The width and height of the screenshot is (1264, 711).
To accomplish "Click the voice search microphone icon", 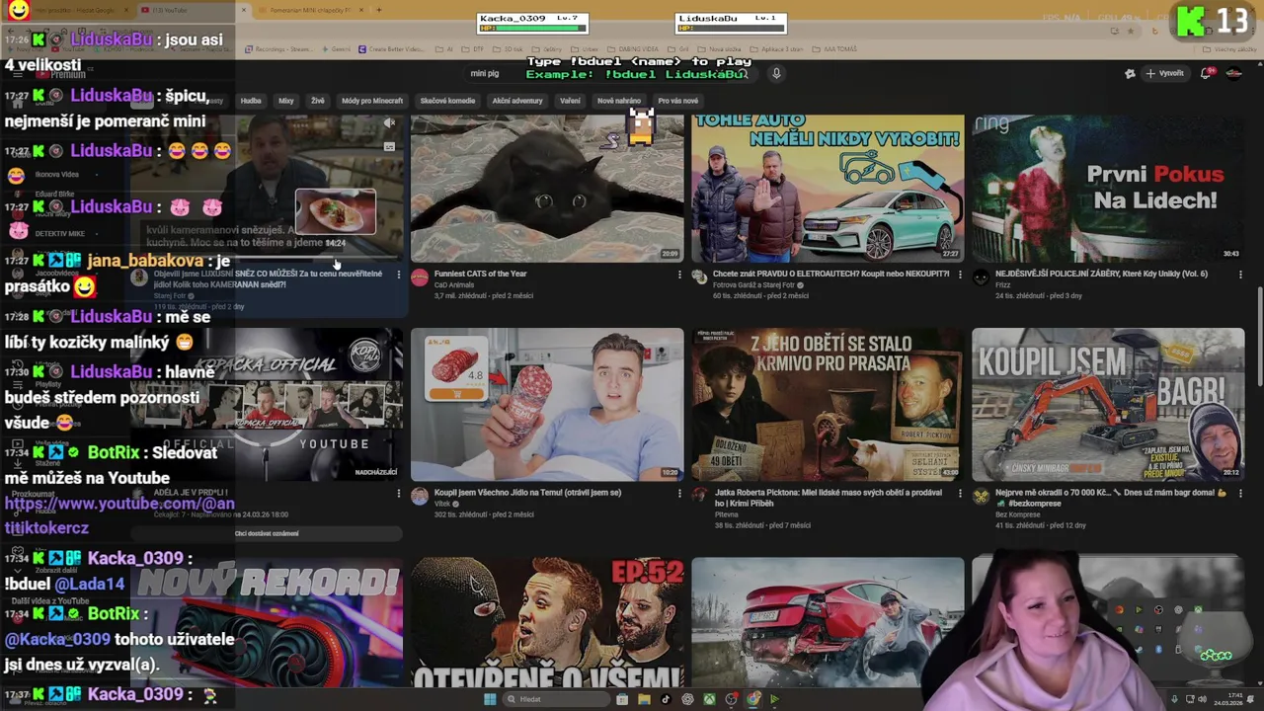I will (x=776, y=73).
